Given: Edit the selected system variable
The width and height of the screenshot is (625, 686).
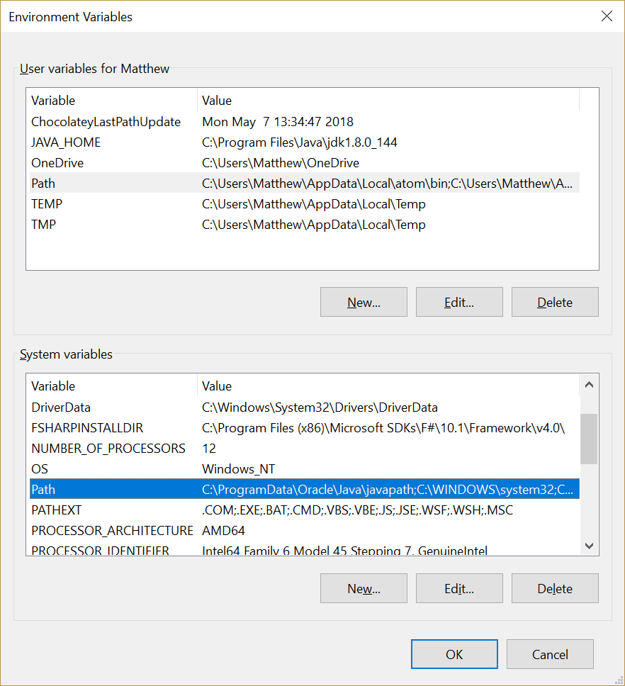Looking at the screenshot, I should point(459,589).
